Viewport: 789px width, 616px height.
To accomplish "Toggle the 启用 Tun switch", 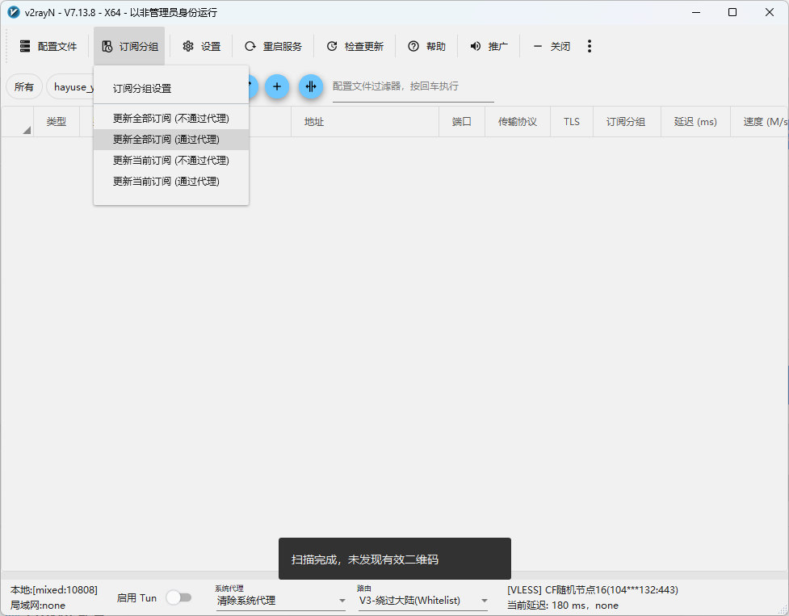I will (178, 597).
